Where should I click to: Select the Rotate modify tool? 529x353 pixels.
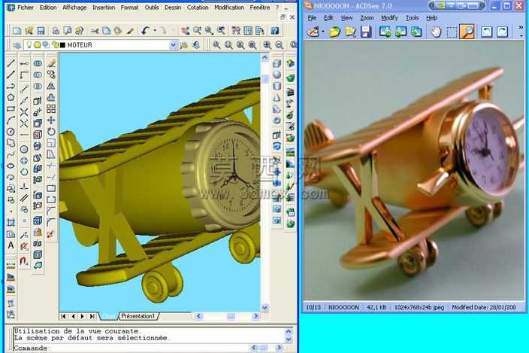(51, 132)
